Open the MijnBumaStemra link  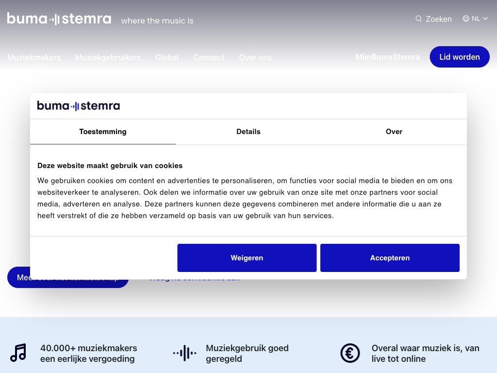[387, 57]
